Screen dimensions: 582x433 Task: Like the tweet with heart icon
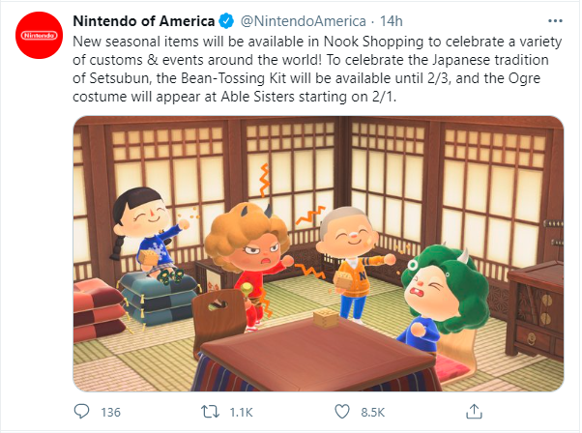(x=342, y=412)
